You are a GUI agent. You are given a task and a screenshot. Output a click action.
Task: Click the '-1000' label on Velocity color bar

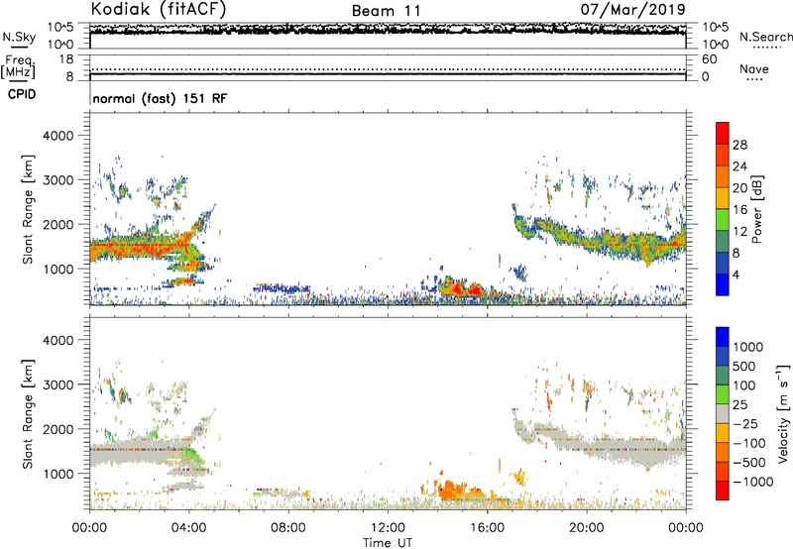(x=752, y=482)
